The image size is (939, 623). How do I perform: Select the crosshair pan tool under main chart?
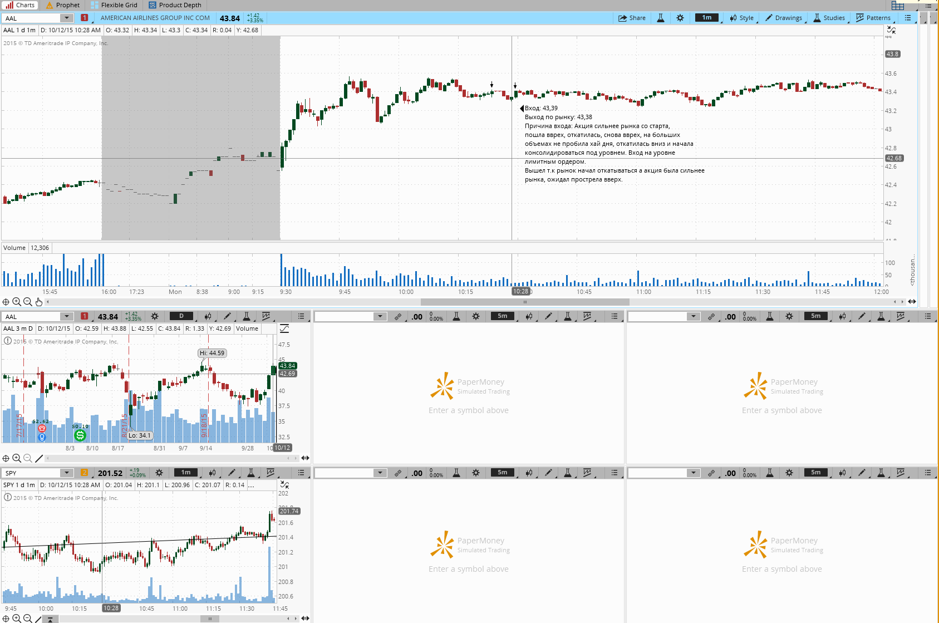click(x=6, y=302)
